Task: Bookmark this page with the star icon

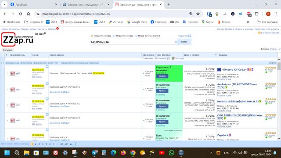Action: [x=198, y=14]
